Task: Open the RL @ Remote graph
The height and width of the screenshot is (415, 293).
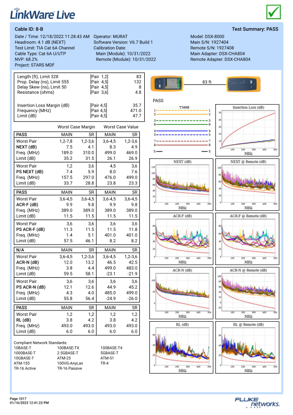Action: pos(247,347)
